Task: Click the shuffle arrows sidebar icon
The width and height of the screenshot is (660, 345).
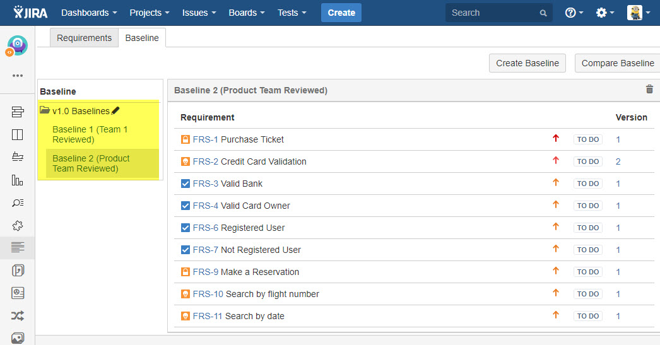Action: point(18,315)
